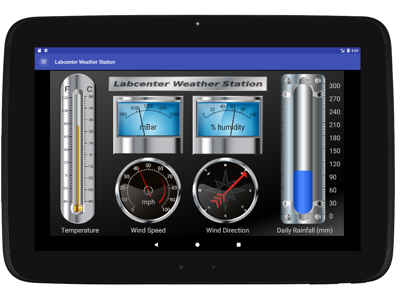Tap the mBar pressure gauge

click(148, 125)
